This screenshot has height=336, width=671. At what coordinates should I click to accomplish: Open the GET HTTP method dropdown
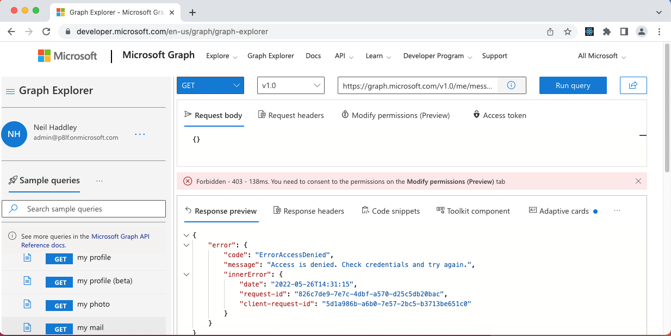[x=210, y=85]
